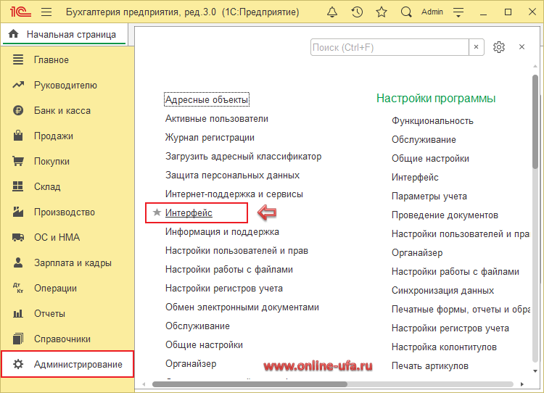Click the Покупки cart icon
The height and width of the screenshot is (393, 544).
point(18,161)
